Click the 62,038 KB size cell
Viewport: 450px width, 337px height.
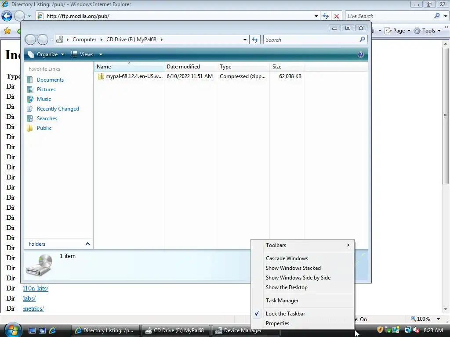pyautogui.click(x=290, y=76)
